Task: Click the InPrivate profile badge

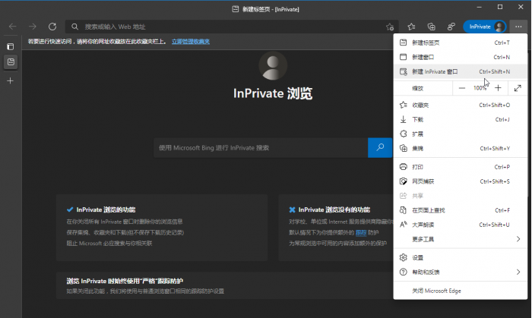Action: coord(485,27)
